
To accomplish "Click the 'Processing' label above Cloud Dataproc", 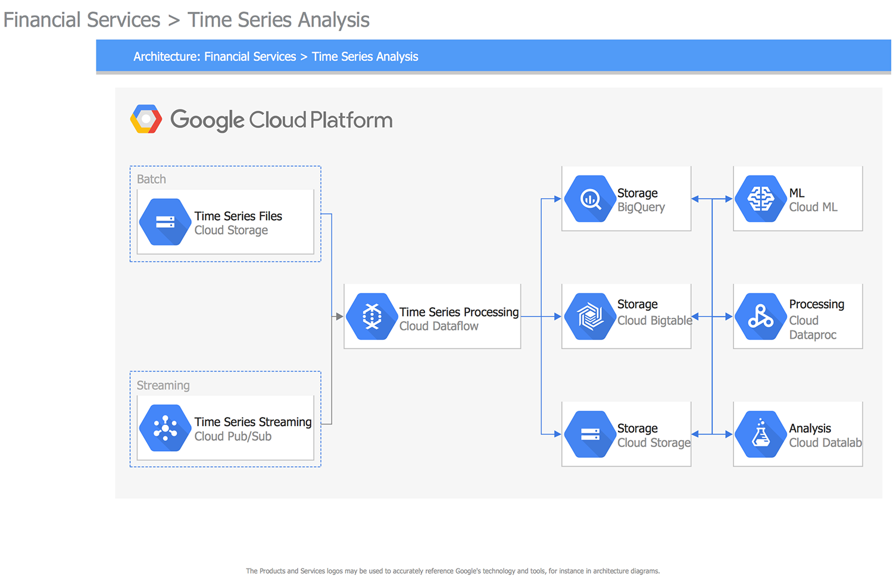I will (817, 304).
